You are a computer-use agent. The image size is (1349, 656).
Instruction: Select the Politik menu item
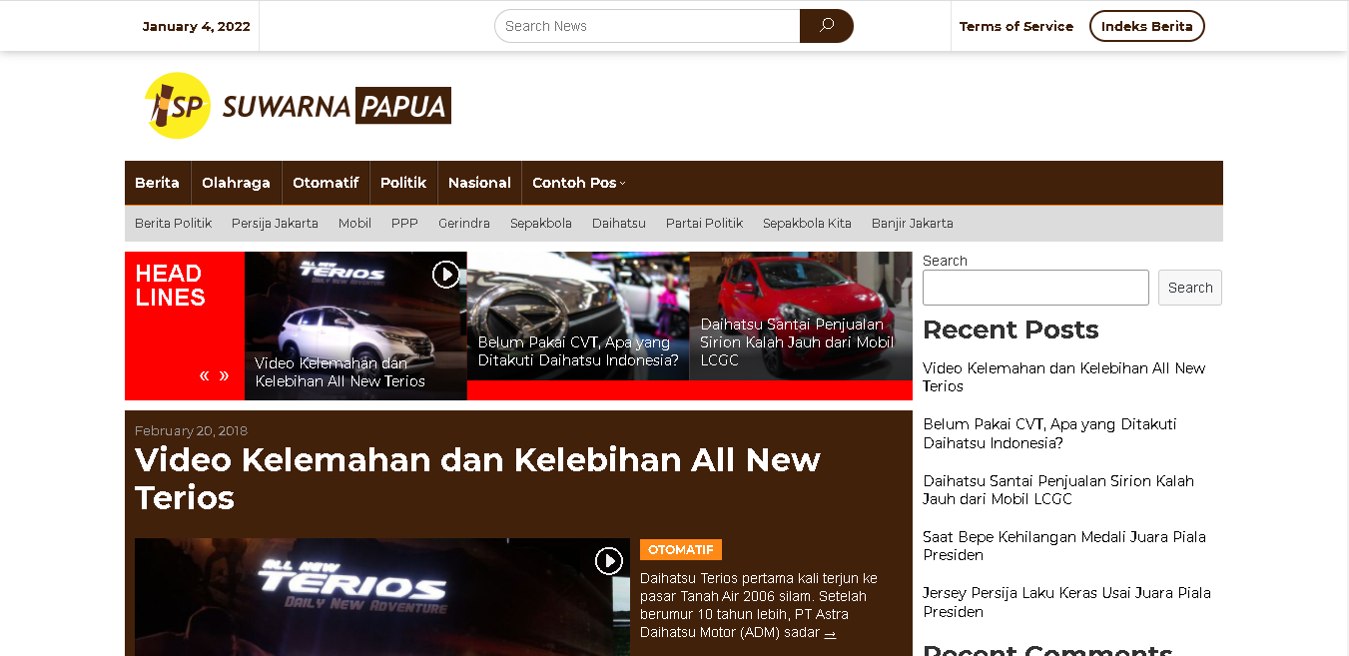coord(403,183)
